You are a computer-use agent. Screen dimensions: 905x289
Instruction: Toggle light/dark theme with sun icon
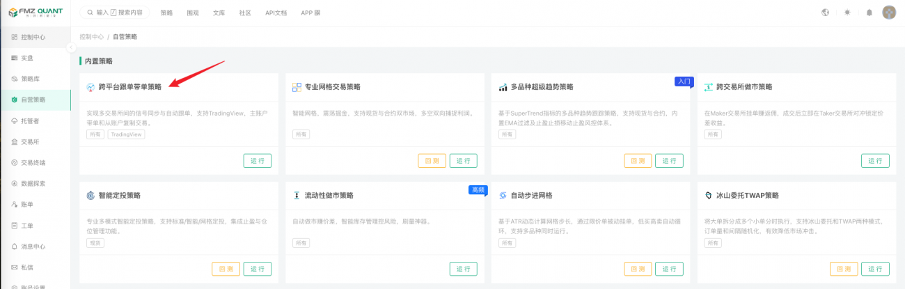(x=847, y=13)
